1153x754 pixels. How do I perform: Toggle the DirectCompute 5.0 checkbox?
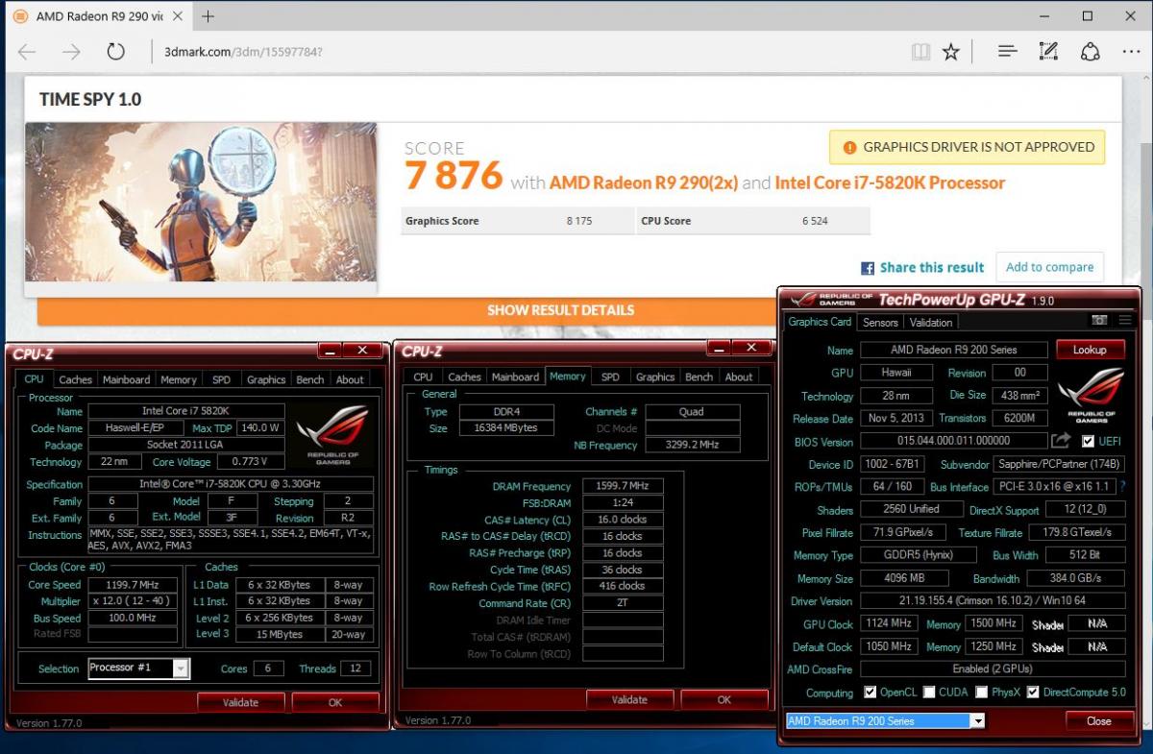click(x=1033, y=693)
